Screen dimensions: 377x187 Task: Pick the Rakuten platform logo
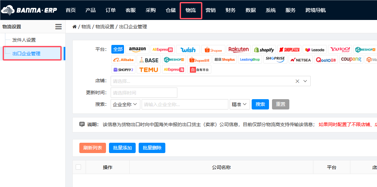(x=239, y=49)
